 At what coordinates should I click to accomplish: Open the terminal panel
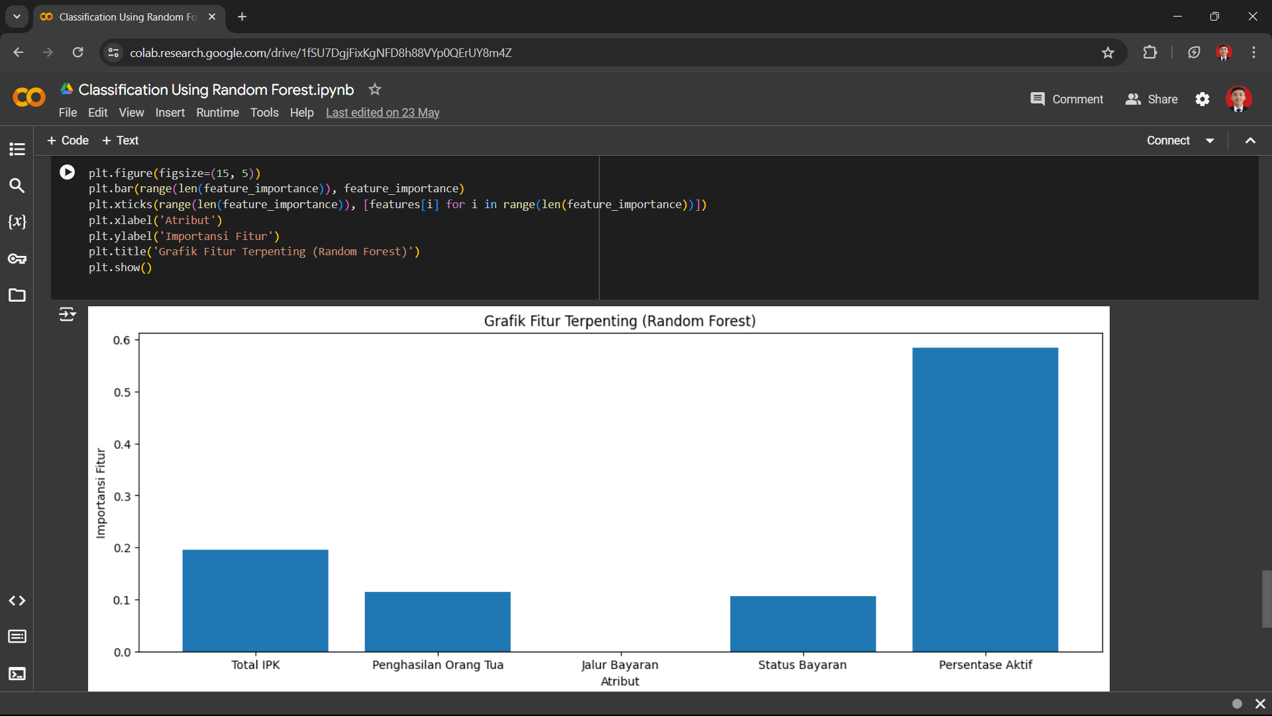point(17,674)
